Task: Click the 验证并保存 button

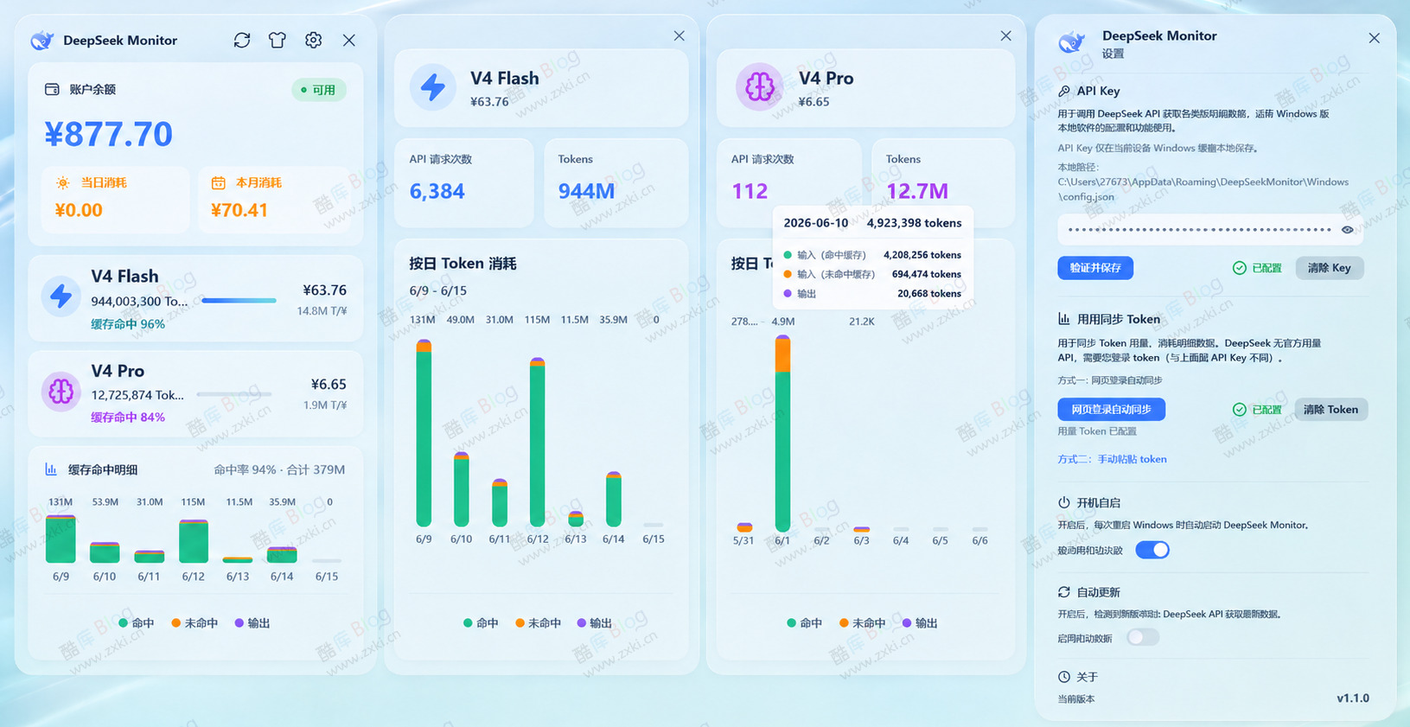Action: click(x=1095, y=268)
